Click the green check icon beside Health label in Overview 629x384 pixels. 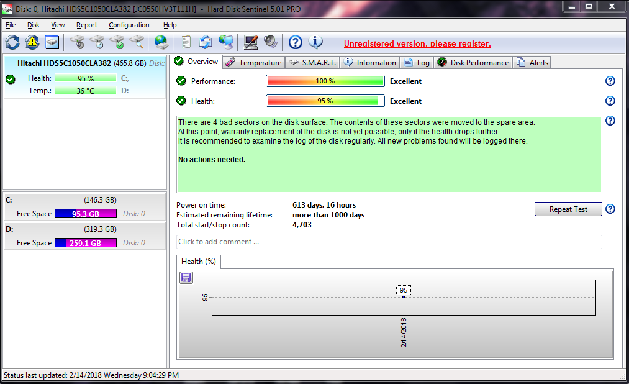(x=181, y=101)
